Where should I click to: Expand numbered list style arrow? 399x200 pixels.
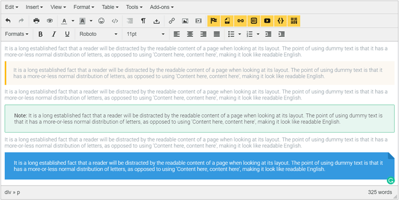258,34
